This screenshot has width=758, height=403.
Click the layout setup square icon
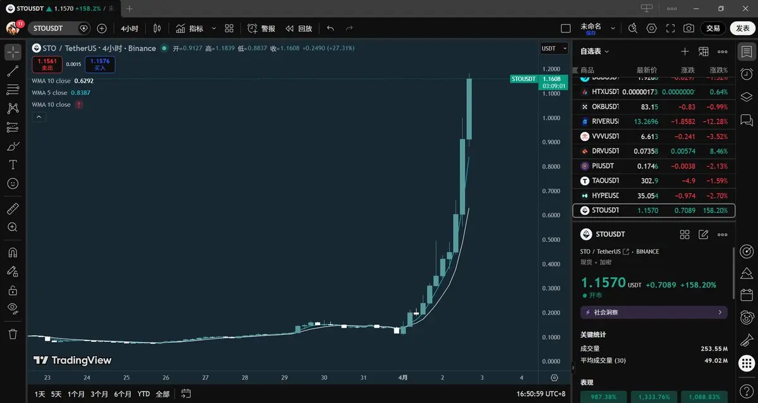566,28
